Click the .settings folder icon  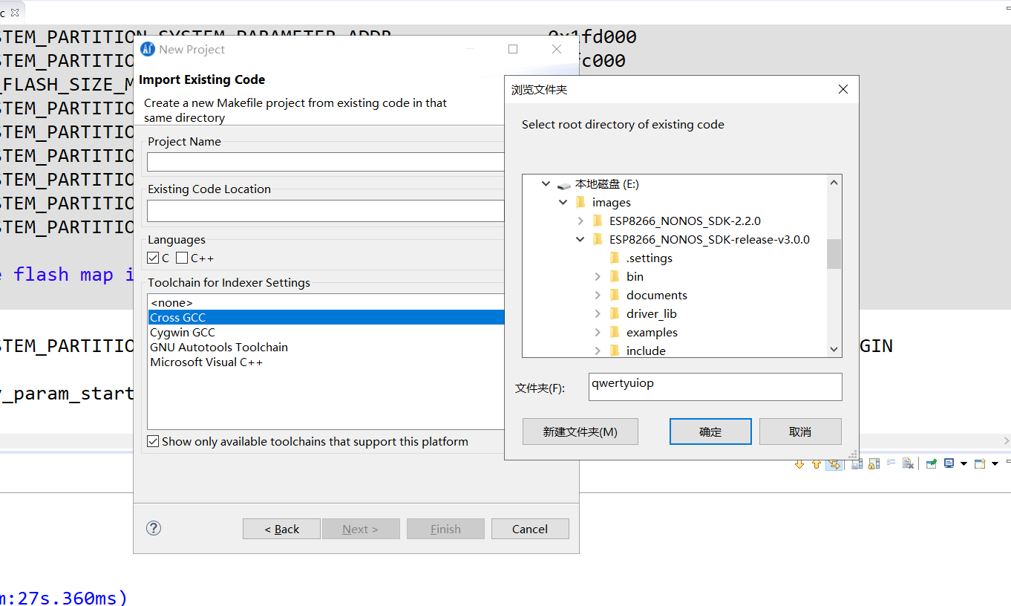[614, 258]
